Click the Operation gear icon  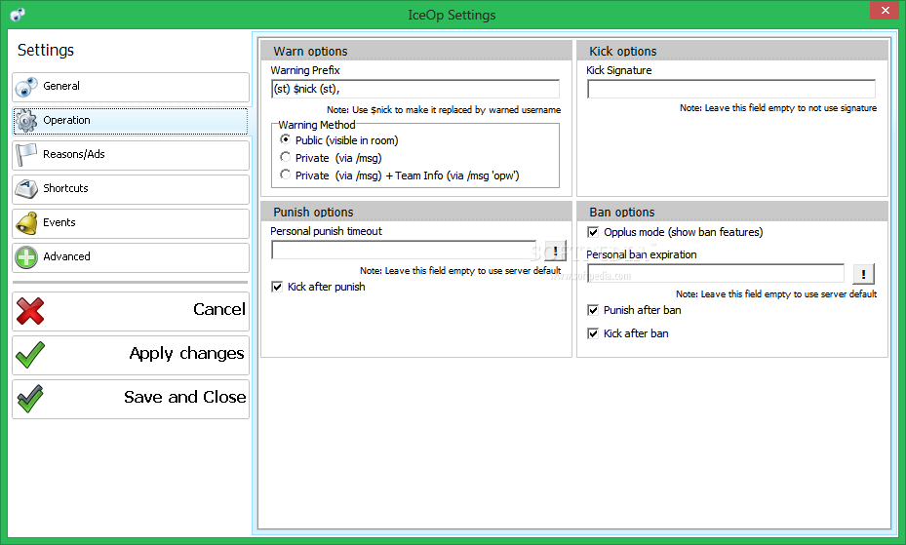[x=26, y=121]
